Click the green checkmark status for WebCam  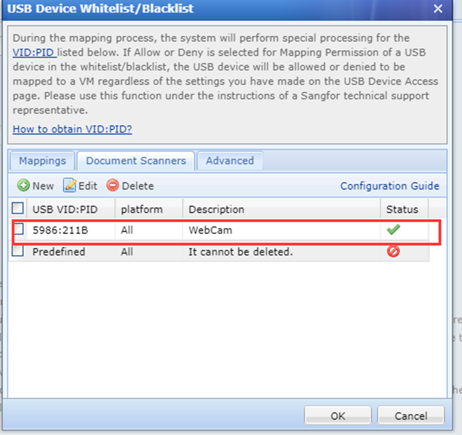(394, 230)
